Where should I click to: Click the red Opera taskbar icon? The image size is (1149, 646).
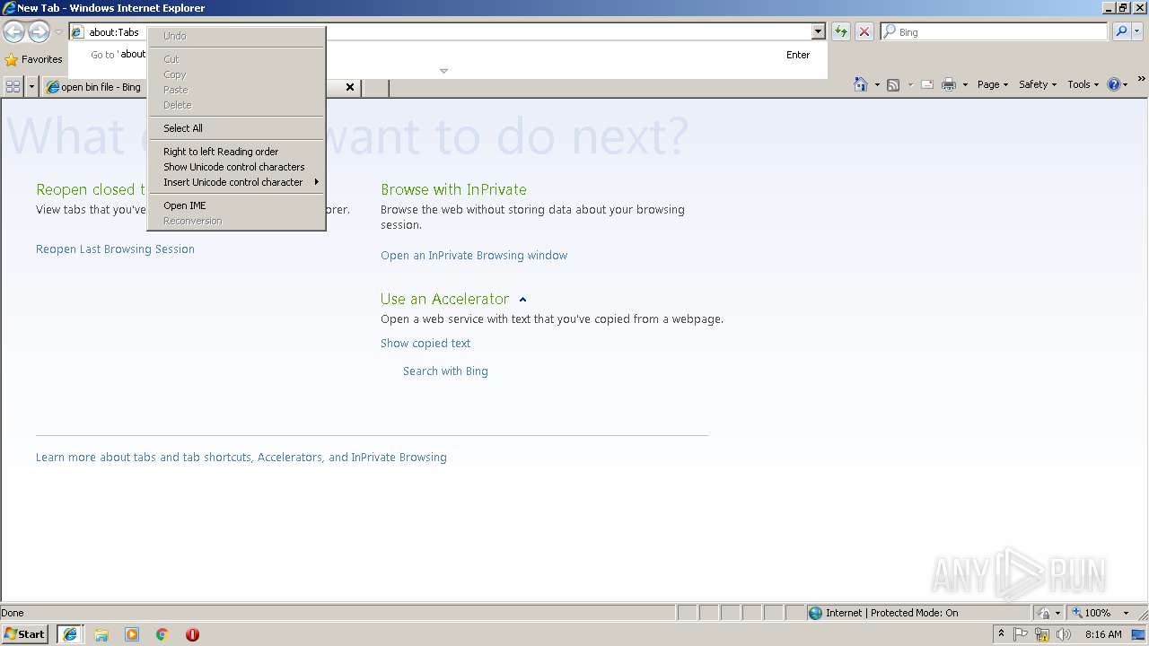pyautogui.click(x=192, y=634)
